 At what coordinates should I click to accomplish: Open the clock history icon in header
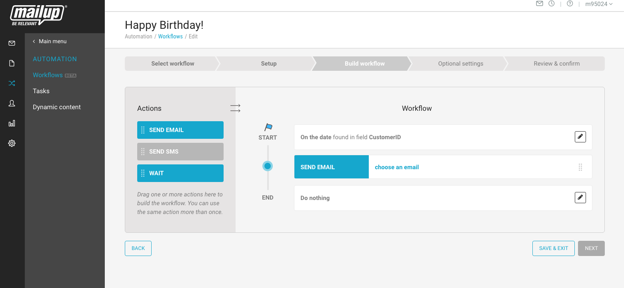coord(552,4)
